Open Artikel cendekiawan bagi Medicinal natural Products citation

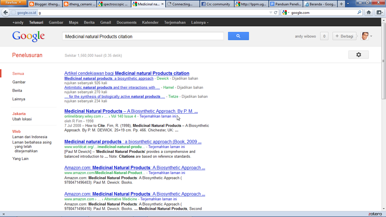click(127, 73)
